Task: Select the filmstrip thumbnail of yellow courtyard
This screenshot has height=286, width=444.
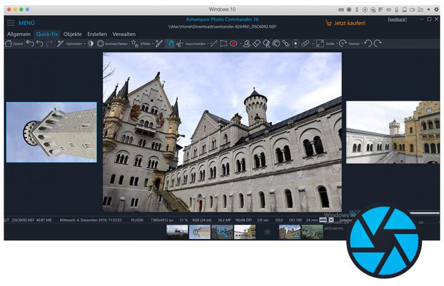Action: click(x=244, y=232)
